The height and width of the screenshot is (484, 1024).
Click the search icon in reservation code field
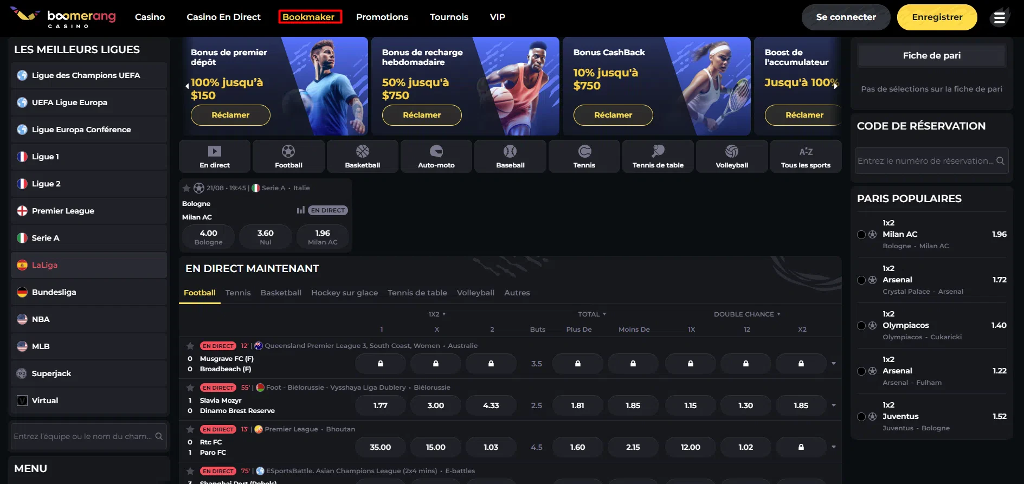coord(1000,161)
